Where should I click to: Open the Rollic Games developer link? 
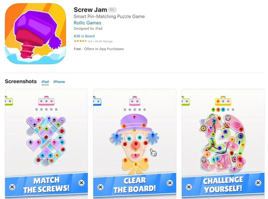(x=88, y=23)
